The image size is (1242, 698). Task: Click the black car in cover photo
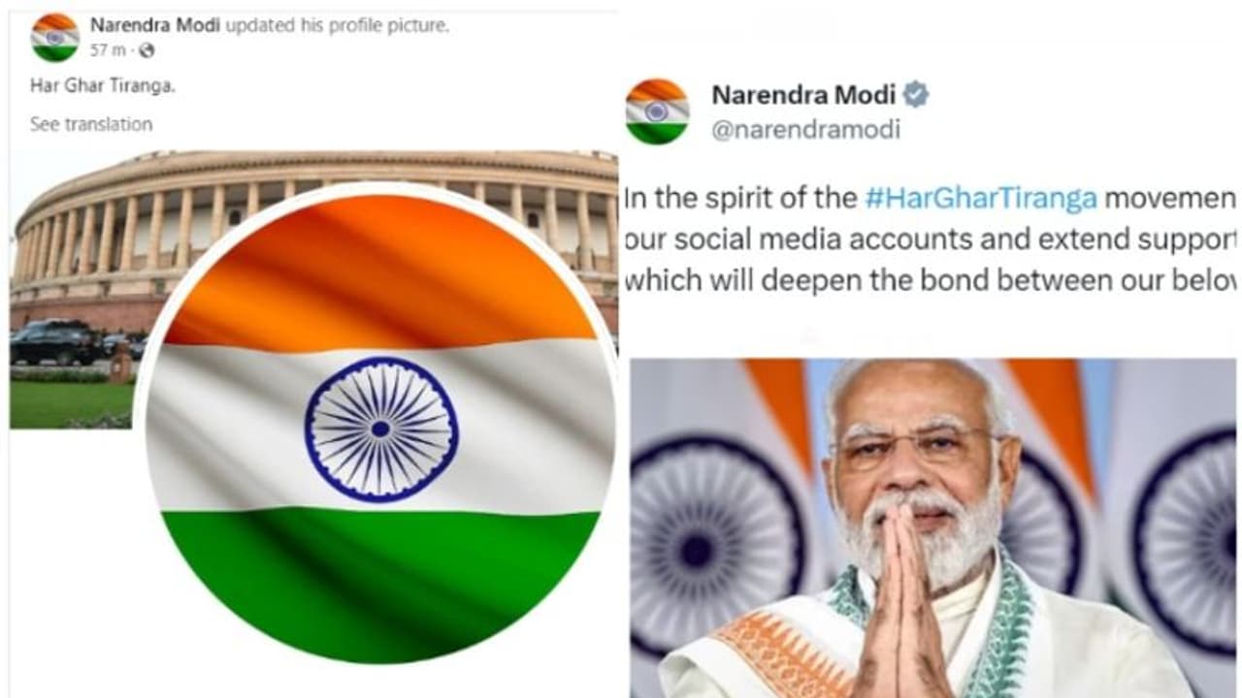click(x=53, y=342)
